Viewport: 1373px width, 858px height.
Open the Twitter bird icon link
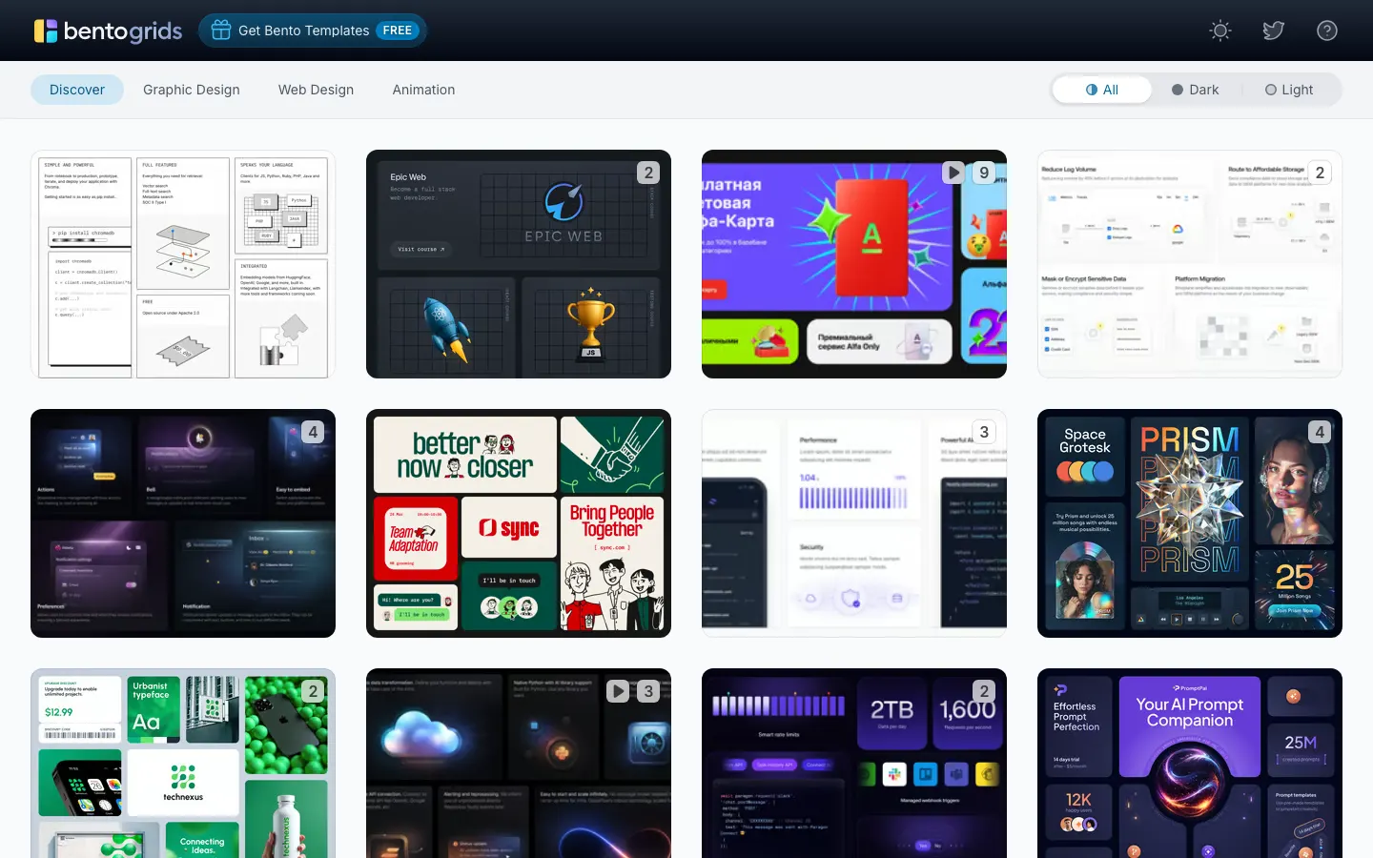pyautogui.click(x=1273, y=31)
